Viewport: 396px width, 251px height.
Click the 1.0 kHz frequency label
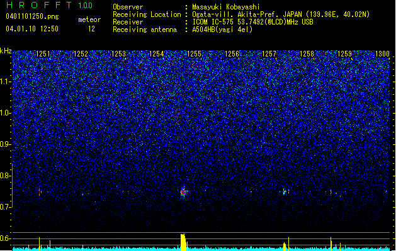(6, 113)
